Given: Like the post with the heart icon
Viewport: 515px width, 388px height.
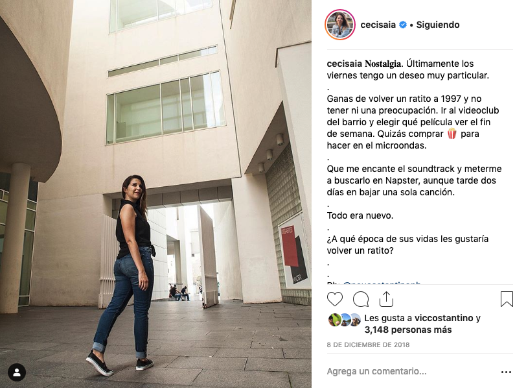Looking at the screenshot, I should click(x=335, y=299).
